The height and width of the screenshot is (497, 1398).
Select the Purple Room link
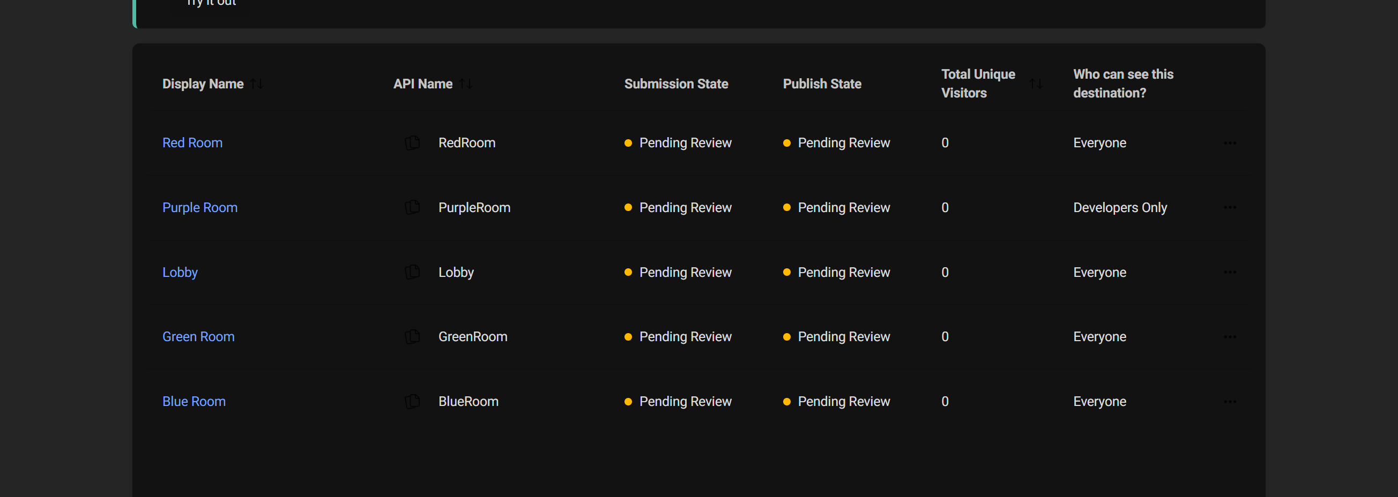point(200,207)
